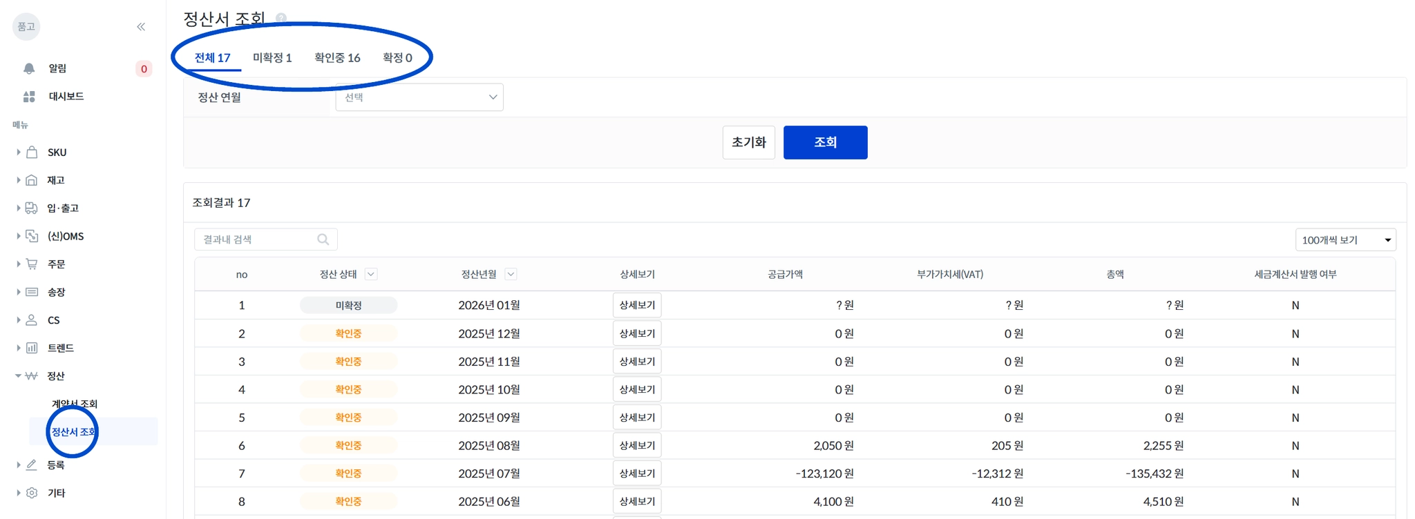Click the 기타 menu label
This screenshot has width=1415, height=519.
point(56,493)
